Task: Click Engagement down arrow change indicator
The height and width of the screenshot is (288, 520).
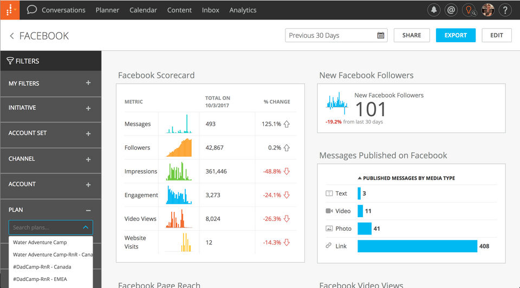Action: [287, 195]
